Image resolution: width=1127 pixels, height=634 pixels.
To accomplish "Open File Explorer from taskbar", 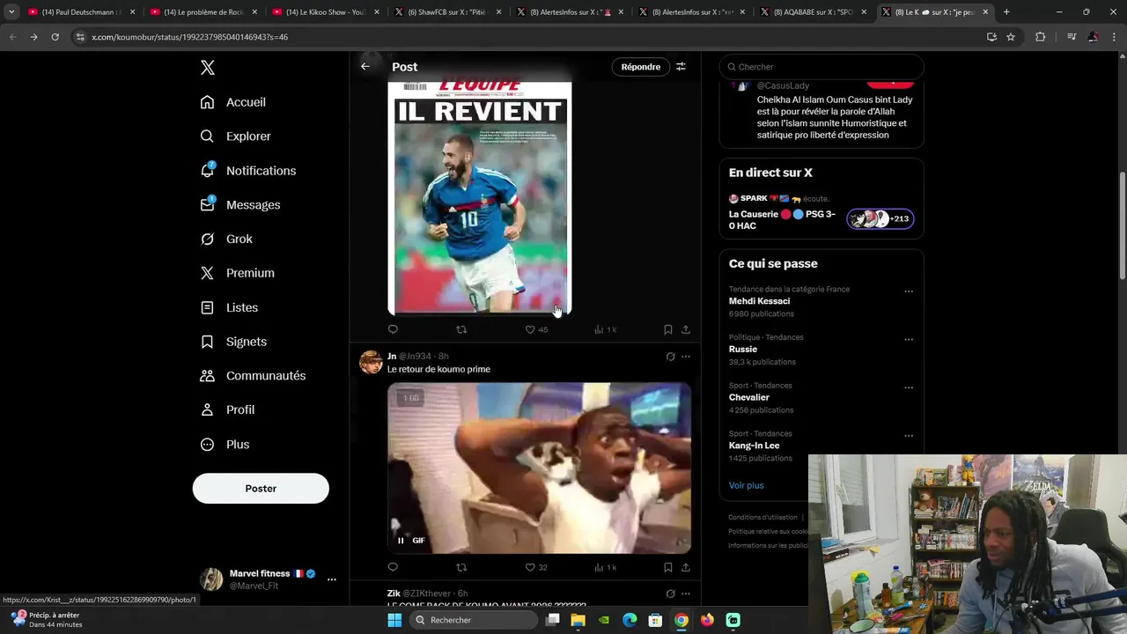I will tap(578, 620).
